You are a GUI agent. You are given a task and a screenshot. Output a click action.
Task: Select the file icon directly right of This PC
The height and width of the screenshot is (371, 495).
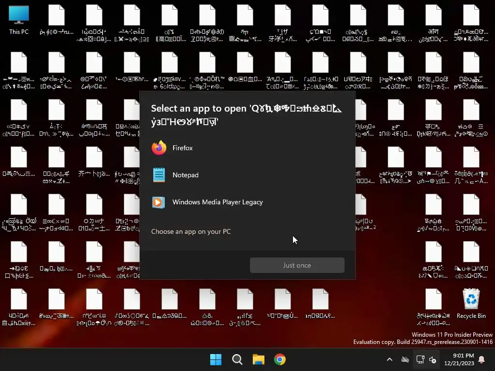click(x=57, y=20)
